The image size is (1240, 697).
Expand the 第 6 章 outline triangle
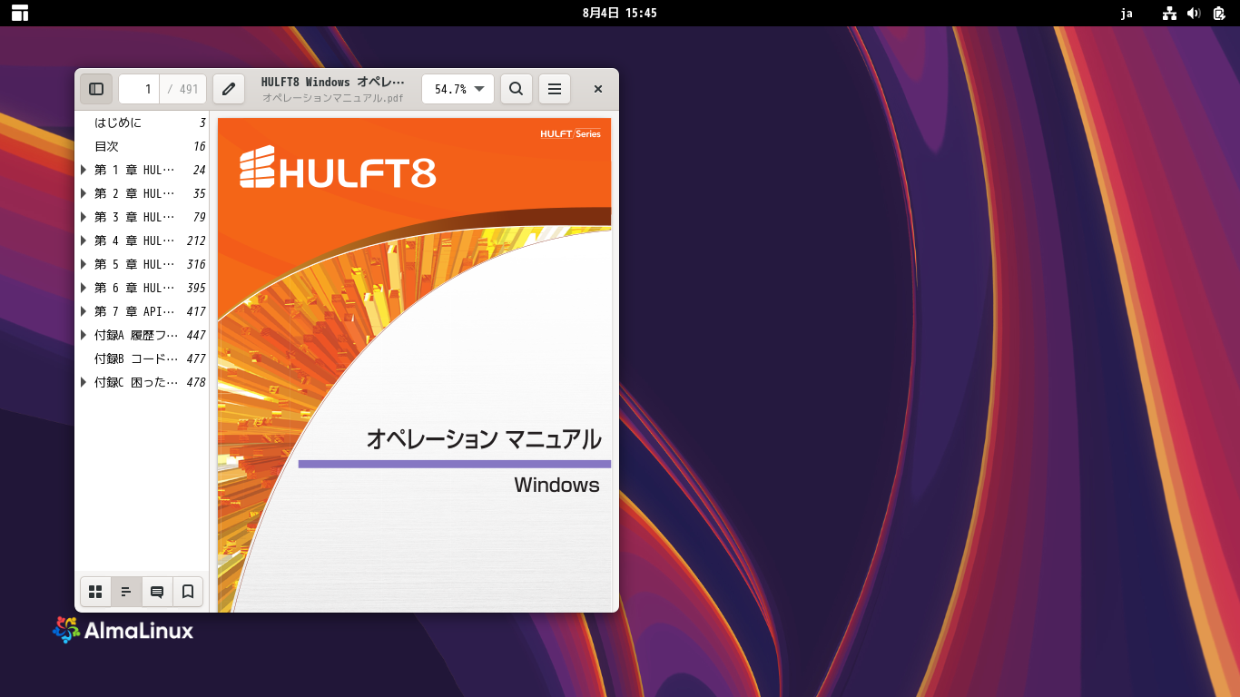pos(84,288)
